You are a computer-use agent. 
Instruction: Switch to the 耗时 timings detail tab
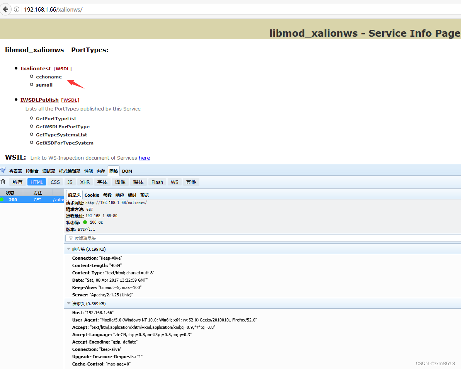[x=132, y=195]
